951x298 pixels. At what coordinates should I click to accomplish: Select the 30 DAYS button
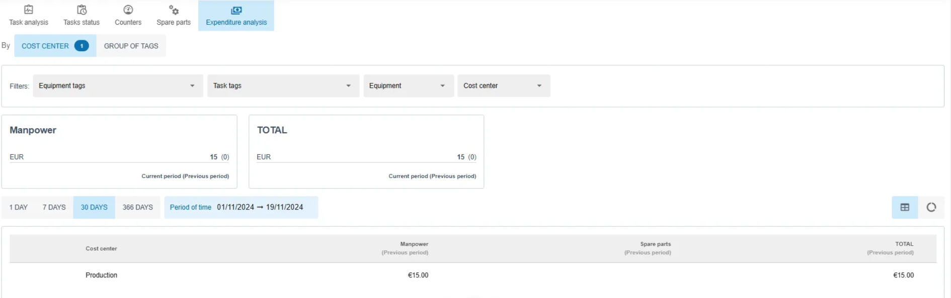point(94,207)
